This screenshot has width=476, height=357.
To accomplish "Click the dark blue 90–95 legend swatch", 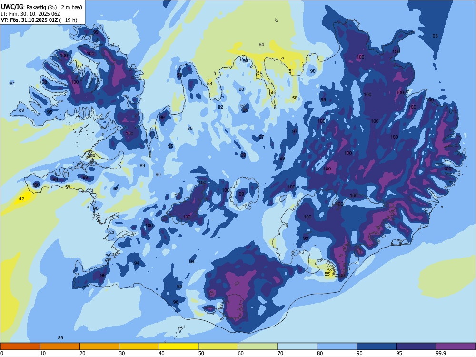I will coord(377,347).
